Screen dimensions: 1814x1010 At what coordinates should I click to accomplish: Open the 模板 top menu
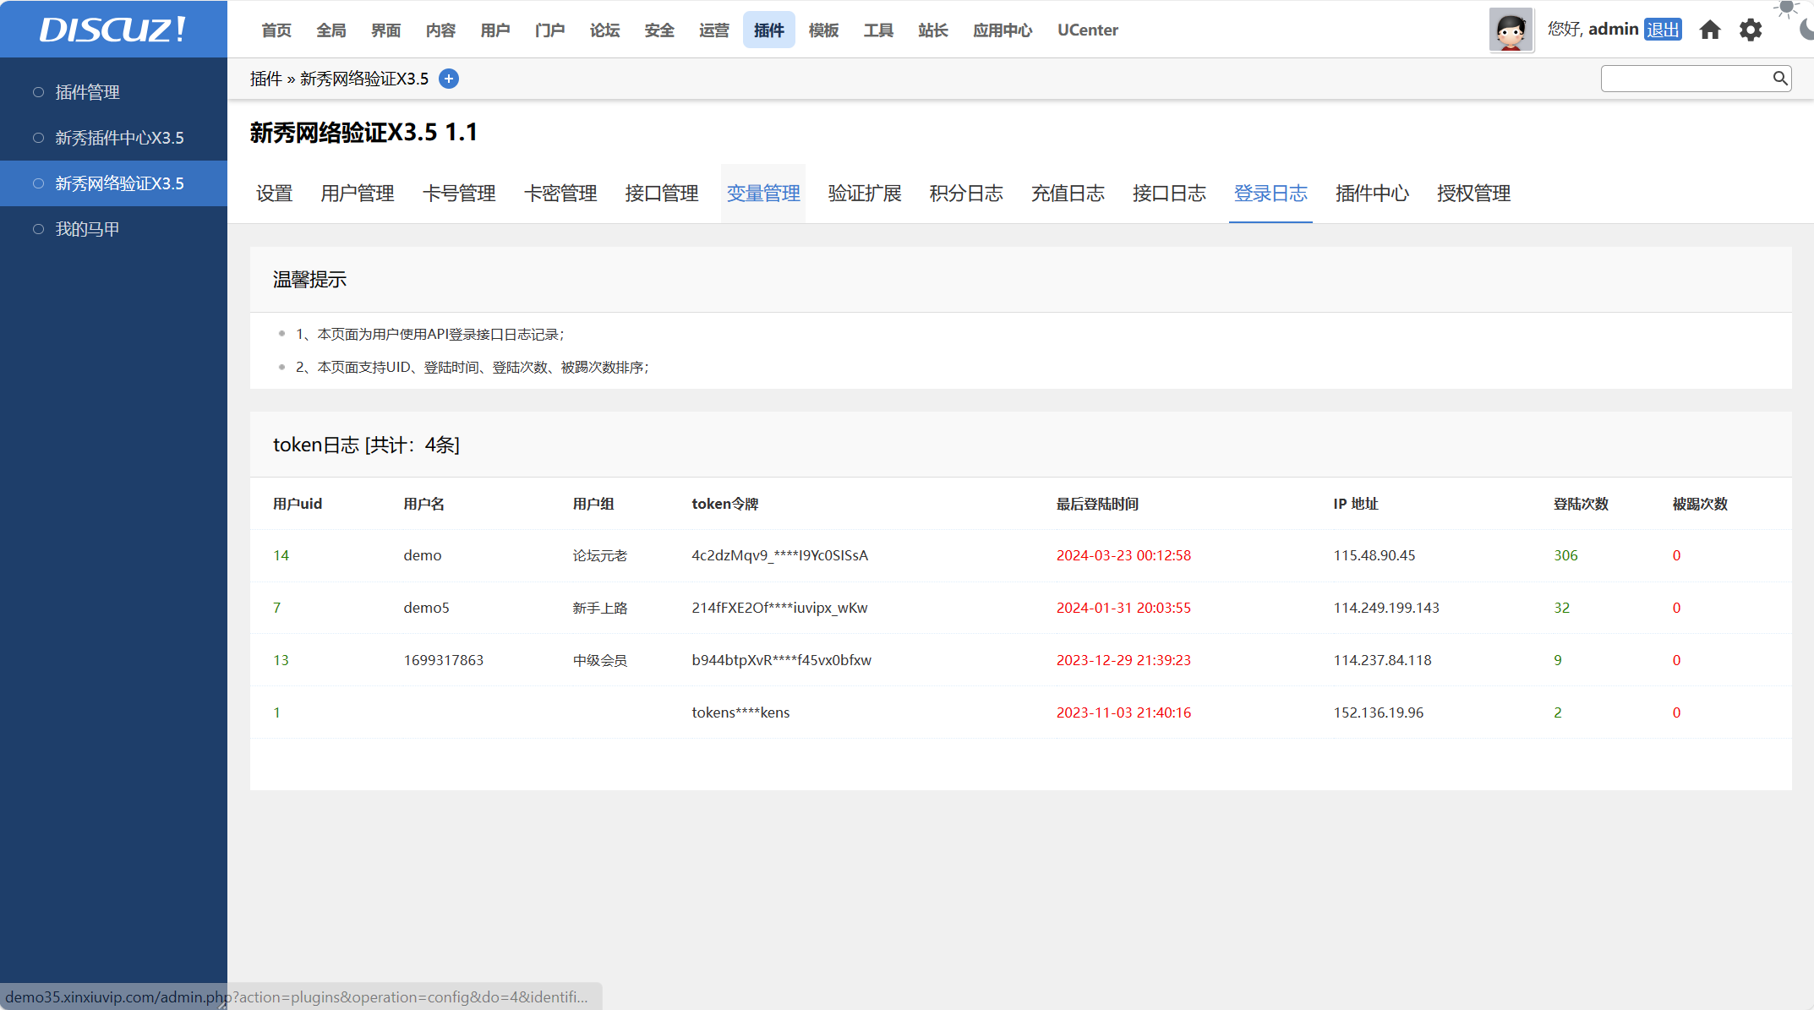pyautogui.click(x=823, y=30)
